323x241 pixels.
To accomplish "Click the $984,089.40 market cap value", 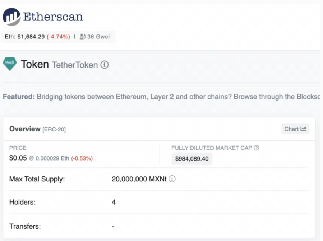I will coord(192,159).
